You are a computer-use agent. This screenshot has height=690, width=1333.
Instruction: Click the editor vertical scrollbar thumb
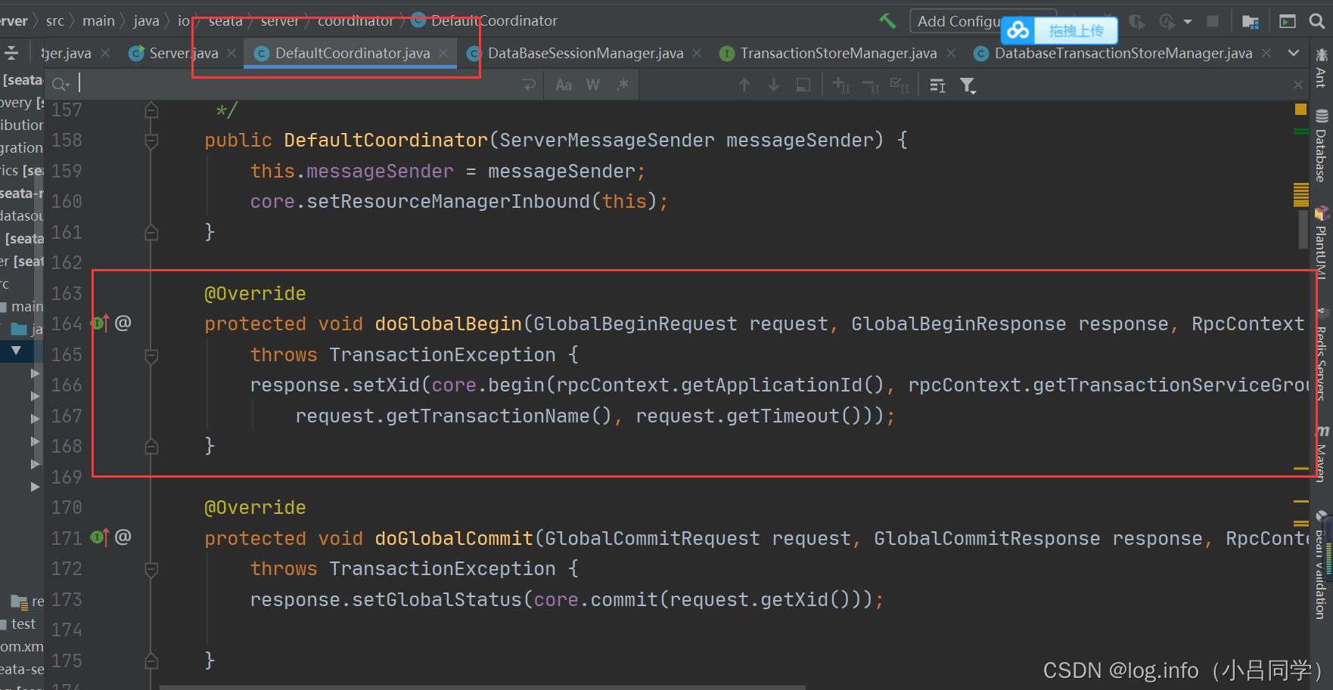[x=1303, y=229]
